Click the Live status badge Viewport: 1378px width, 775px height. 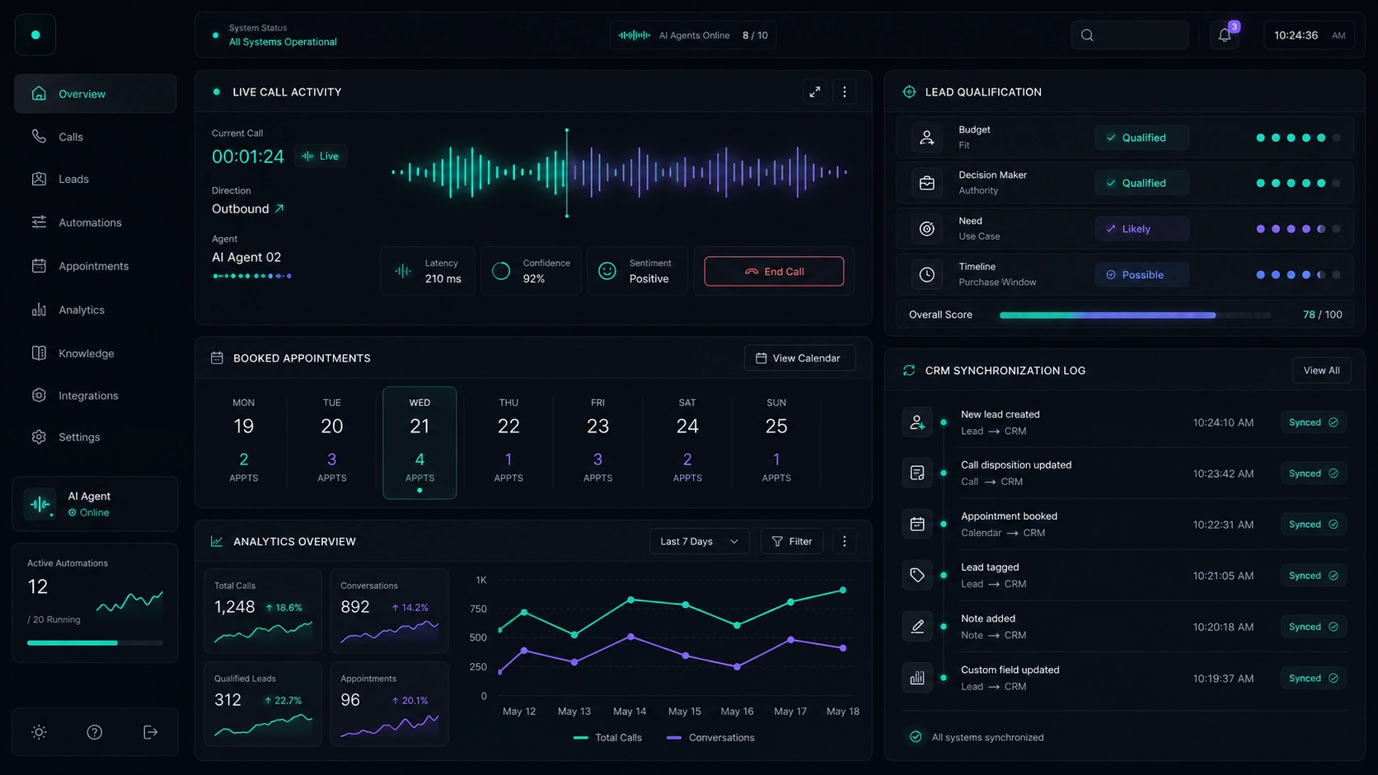click(x=321, y=156)
